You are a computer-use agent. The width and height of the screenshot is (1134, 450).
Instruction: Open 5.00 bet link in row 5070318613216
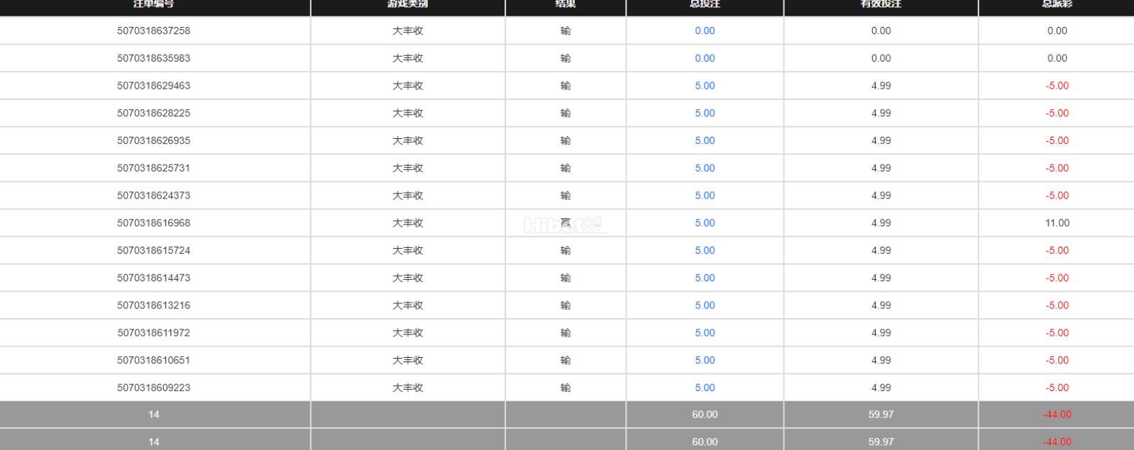click(704, 305)
